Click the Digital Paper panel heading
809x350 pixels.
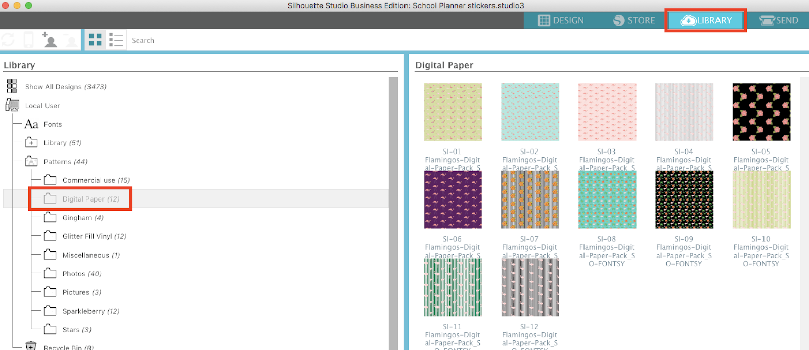[444, 65]
